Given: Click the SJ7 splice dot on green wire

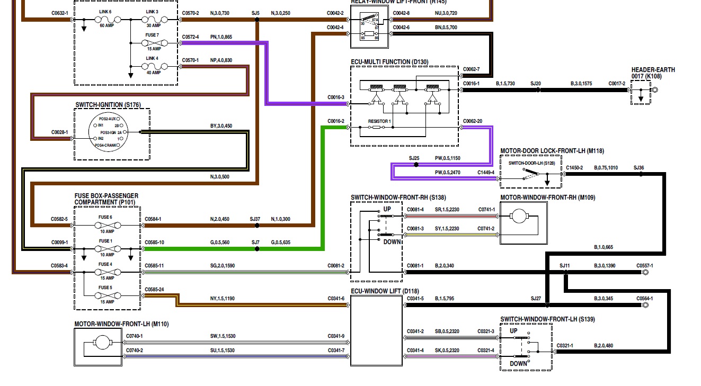Looking at the screenshot, I should click(x=257, y=248).
